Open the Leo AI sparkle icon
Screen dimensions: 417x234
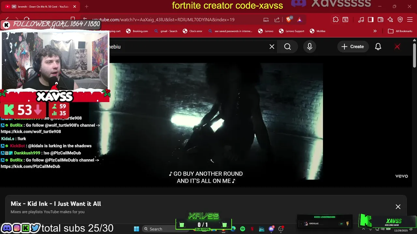(390, 19)
